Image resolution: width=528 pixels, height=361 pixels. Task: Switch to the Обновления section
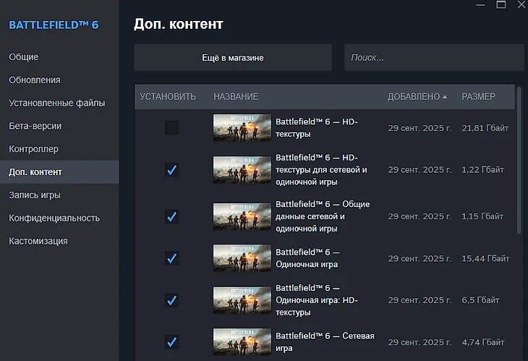point(35,80)
